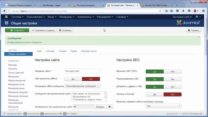Open the Материалы menu

click(x=67, y=17)
